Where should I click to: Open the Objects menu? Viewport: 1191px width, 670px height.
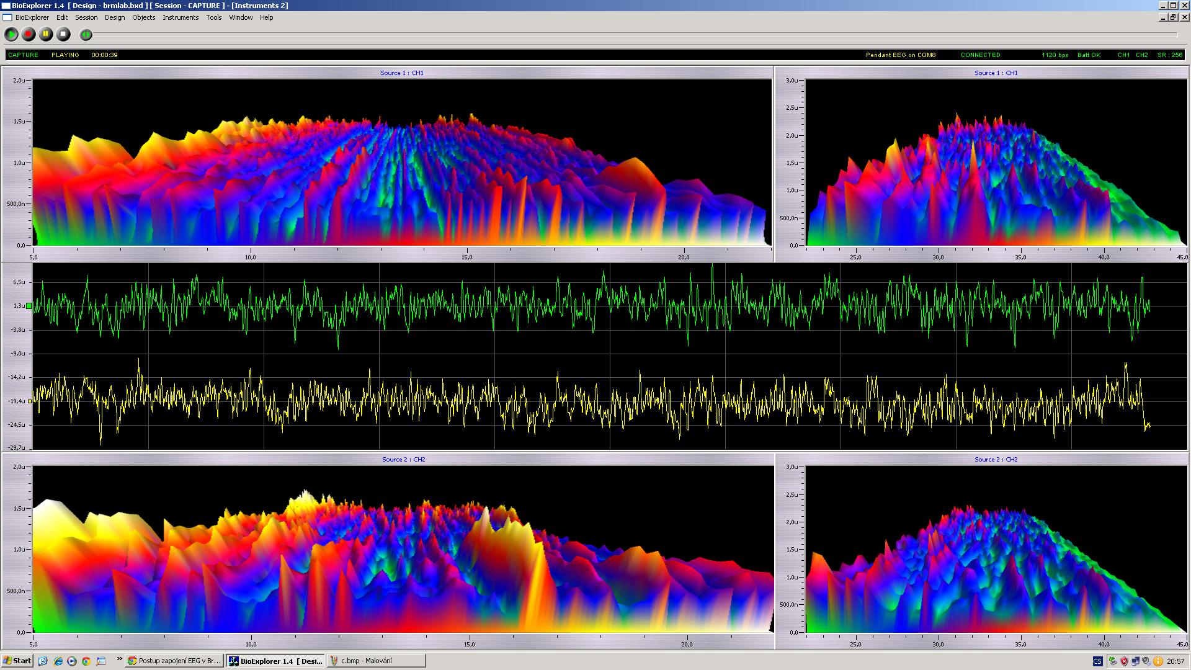143,17
